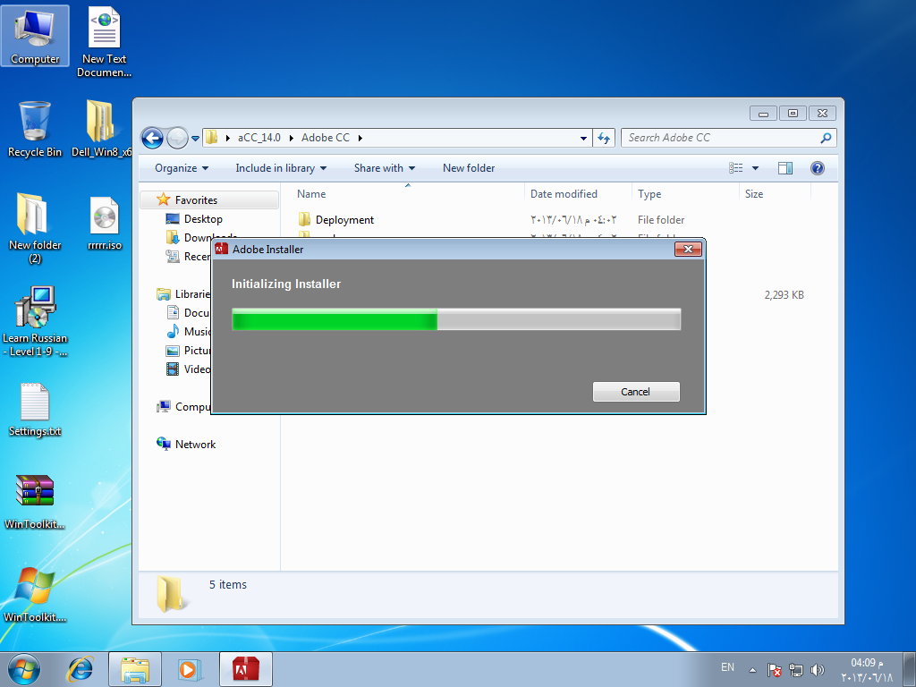The height and width of the screenshot is (687, 916).
Task: Sort files by Name column
Action: (408, 194)
